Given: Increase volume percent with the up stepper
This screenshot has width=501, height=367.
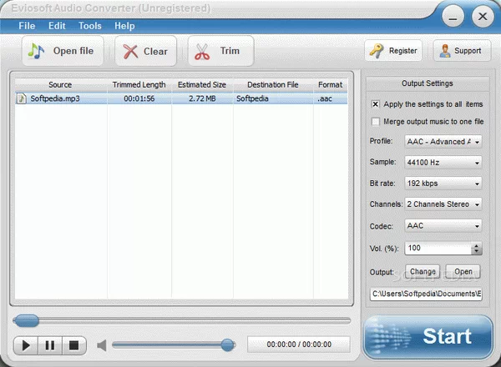Looking at the screenshot, I should [x=477, y=245].
